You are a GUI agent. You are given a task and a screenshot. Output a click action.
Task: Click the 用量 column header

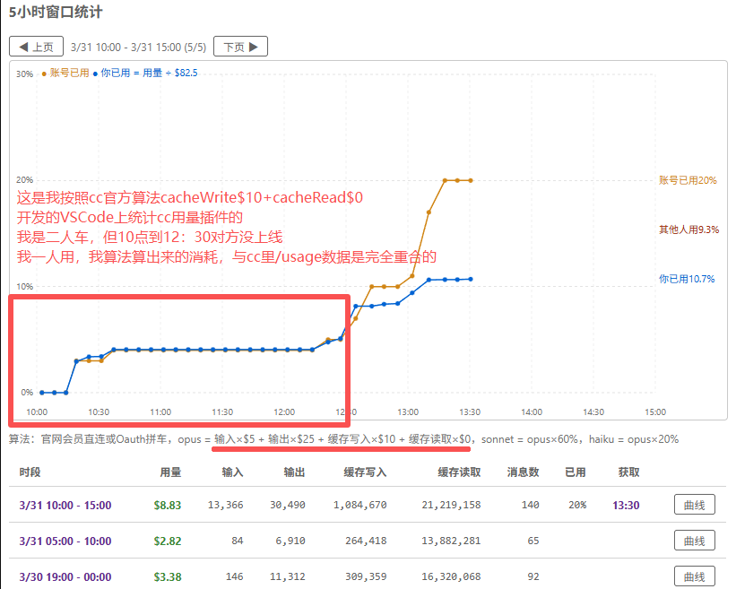point(170,472)
